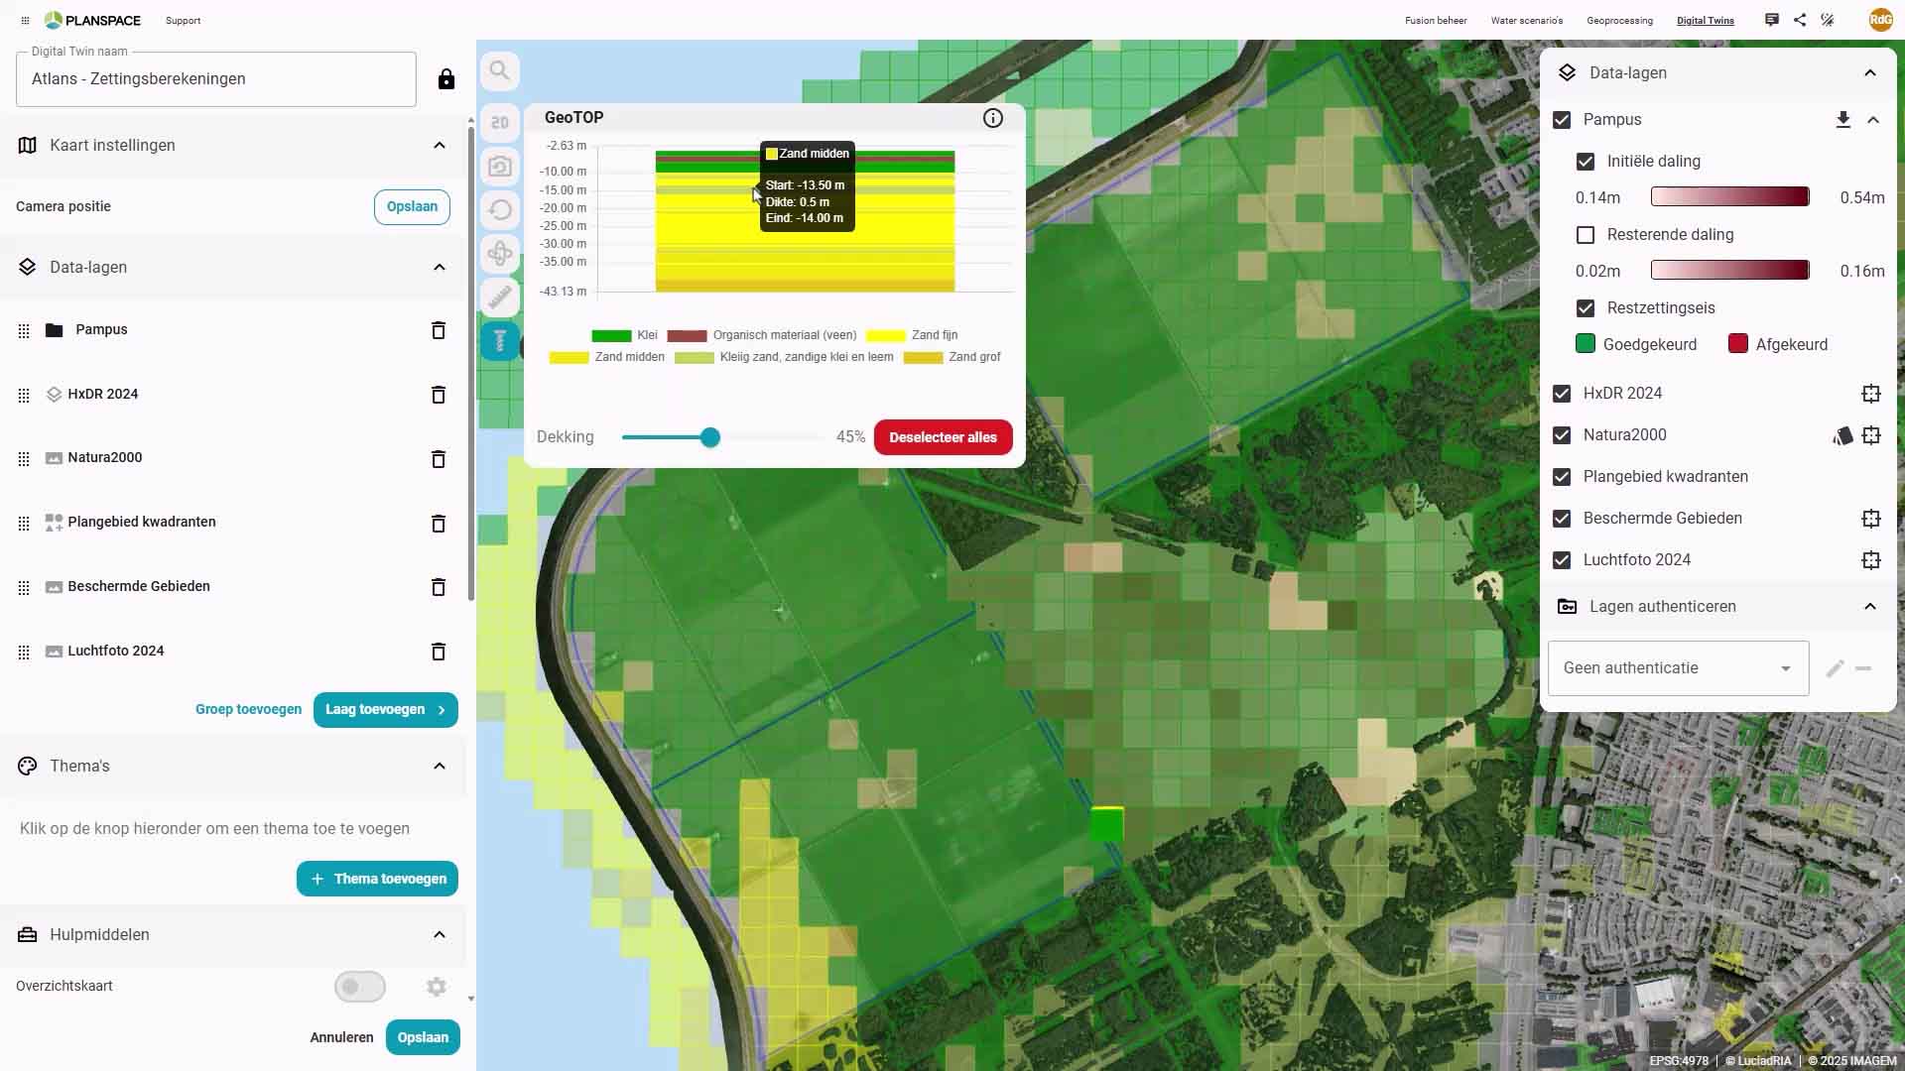This screenshot has height=1071, width=1905.
Task: Click the lock icon beside Digital Twin name
Action: coord(446,79)
